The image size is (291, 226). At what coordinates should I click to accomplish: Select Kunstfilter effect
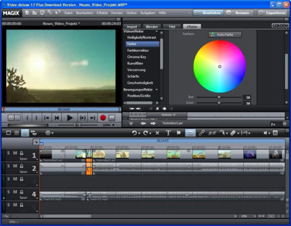[x=135, y=63]
